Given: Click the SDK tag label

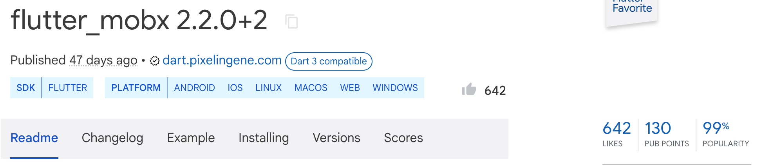Looking at the screenshot, I should 26,88.
